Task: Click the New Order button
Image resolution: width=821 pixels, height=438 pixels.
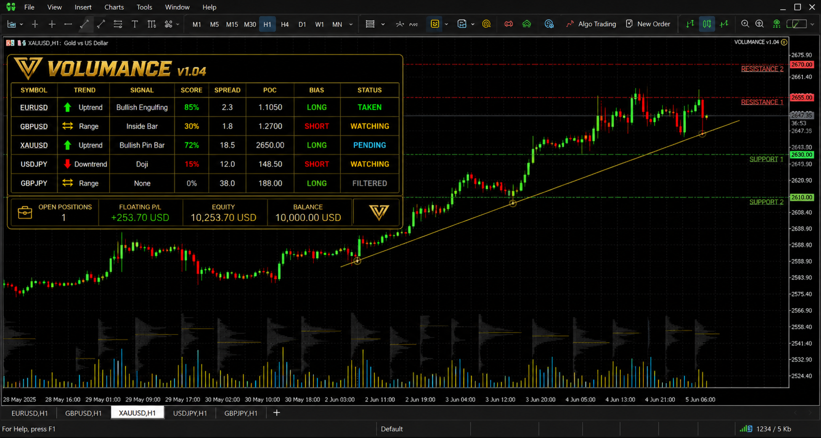Action: coord(647,24)
